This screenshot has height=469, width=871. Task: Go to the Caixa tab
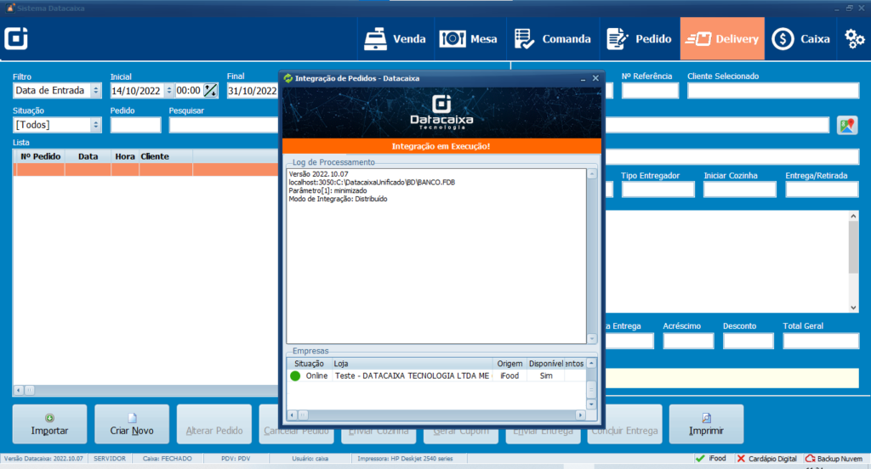800,38
